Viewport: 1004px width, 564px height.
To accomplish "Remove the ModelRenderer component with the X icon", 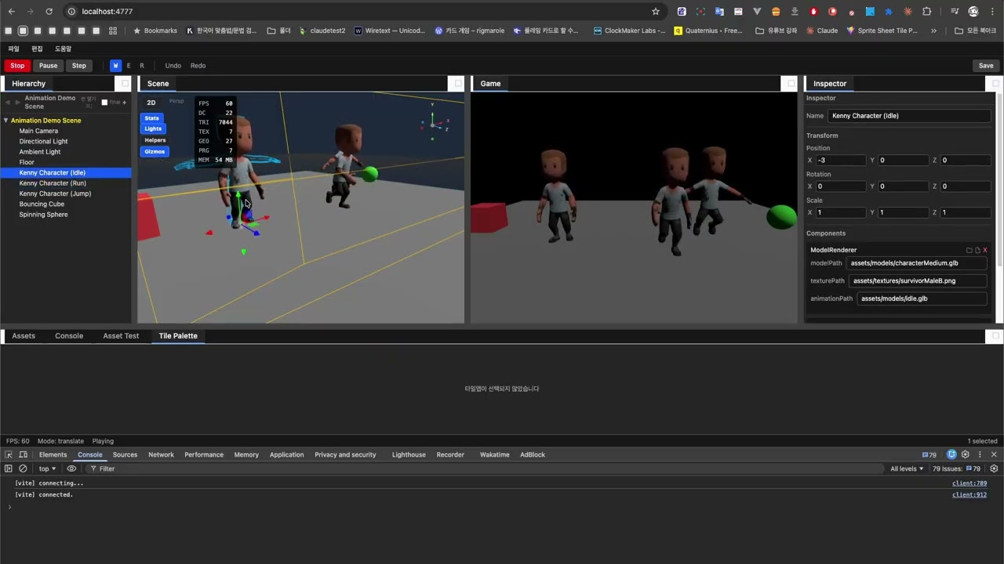I will coord(985,250).
